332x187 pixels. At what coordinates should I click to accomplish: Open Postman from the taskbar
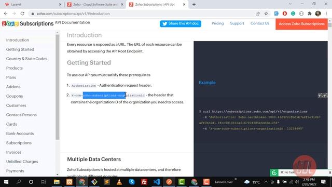[x=169, y=182]
